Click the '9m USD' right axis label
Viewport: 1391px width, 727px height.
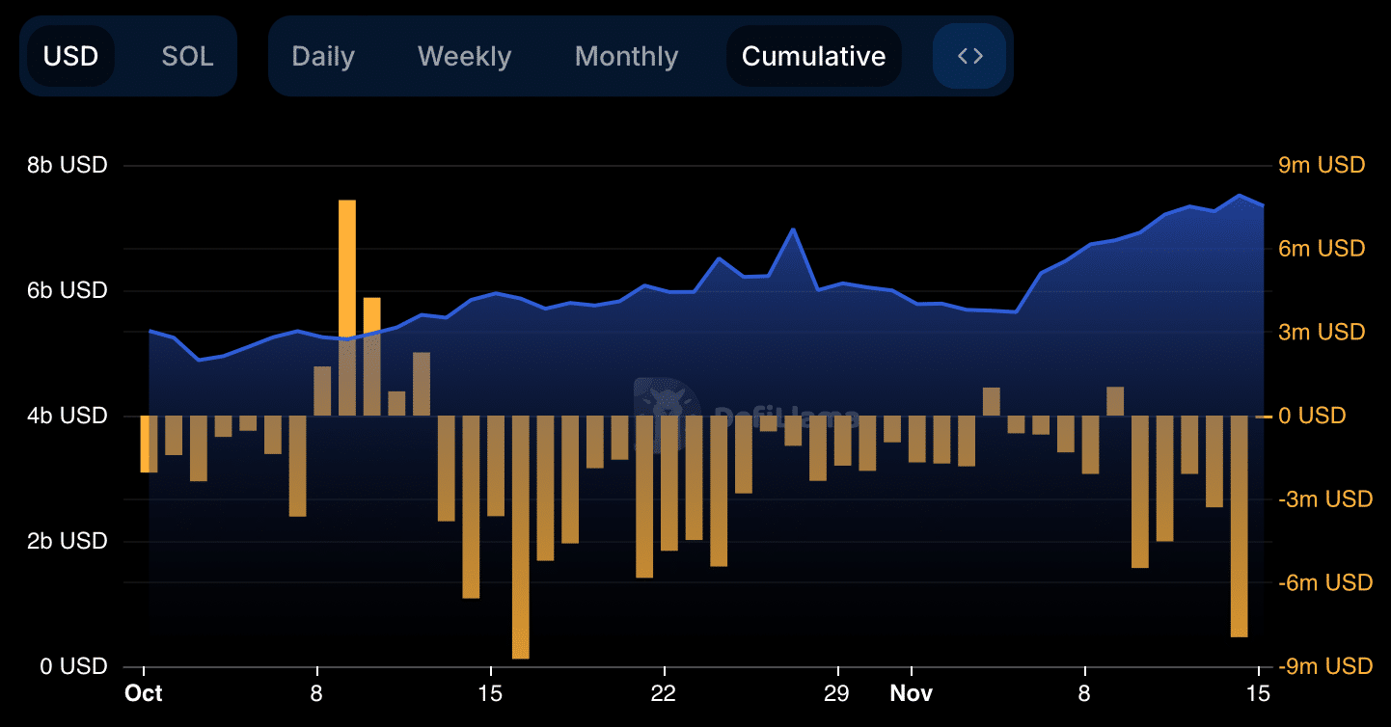pyautogui.click(x=1322, y=165)
